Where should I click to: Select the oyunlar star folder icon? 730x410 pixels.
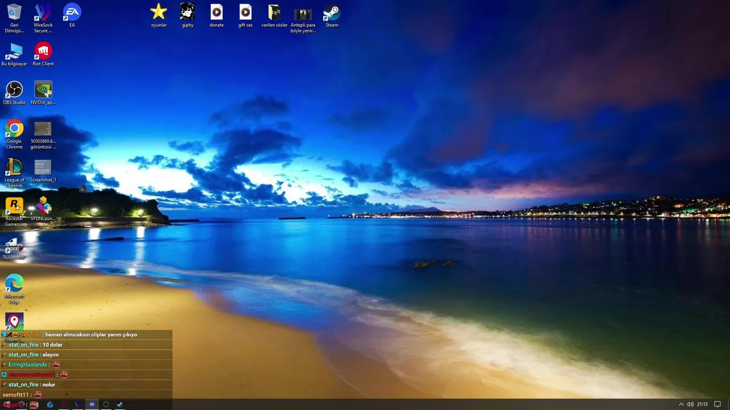point(159,15)
